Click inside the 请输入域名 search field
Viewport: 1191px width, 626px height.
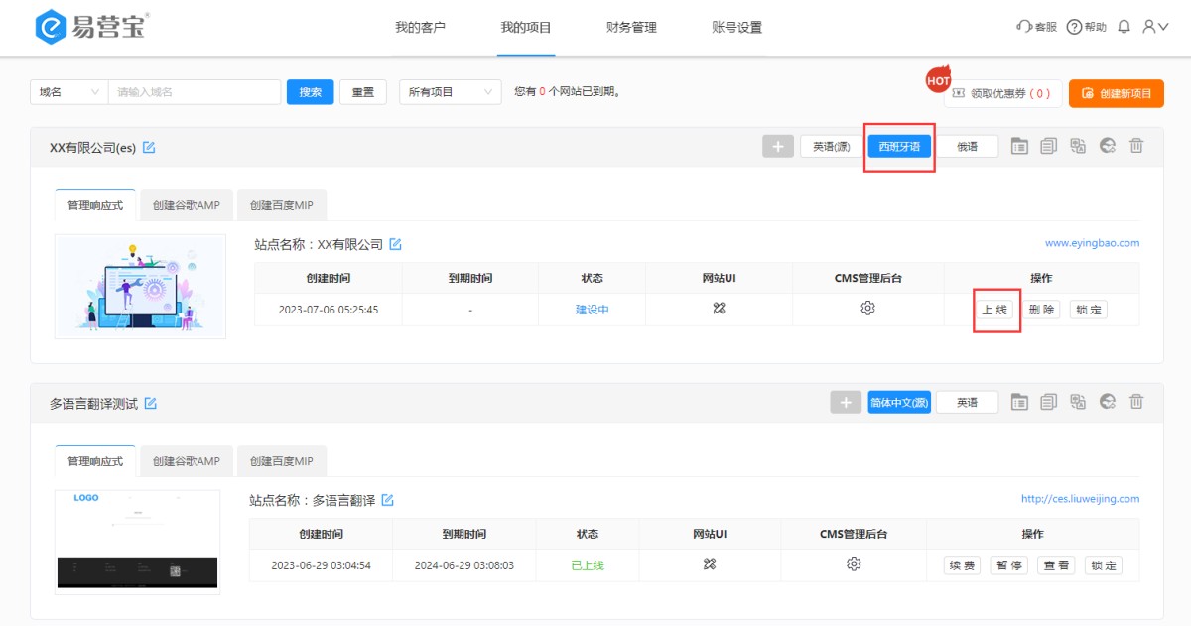pos(195,92)
